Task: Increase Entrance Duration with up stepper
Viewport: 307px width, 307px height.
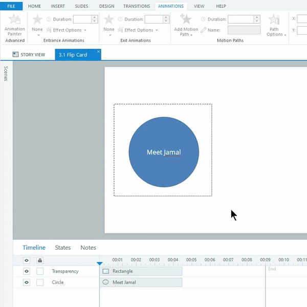Action: pos(94,17)
